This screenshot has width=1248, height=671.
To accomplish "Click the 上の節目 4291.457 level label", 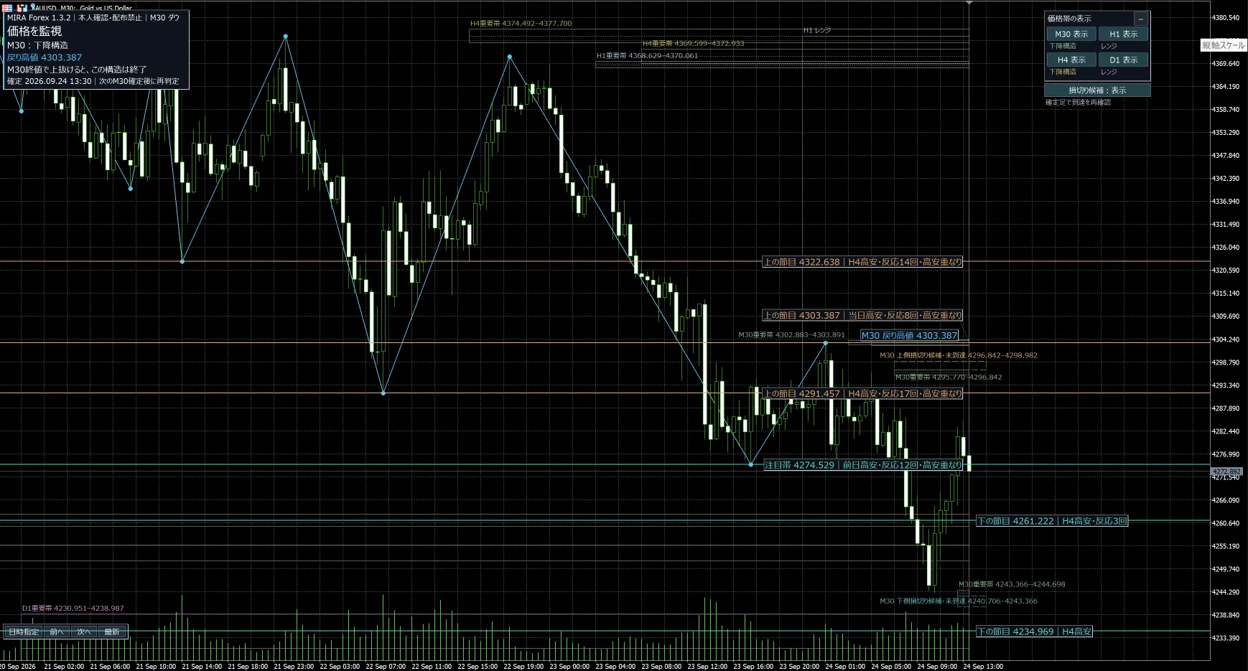I will 862,393.
